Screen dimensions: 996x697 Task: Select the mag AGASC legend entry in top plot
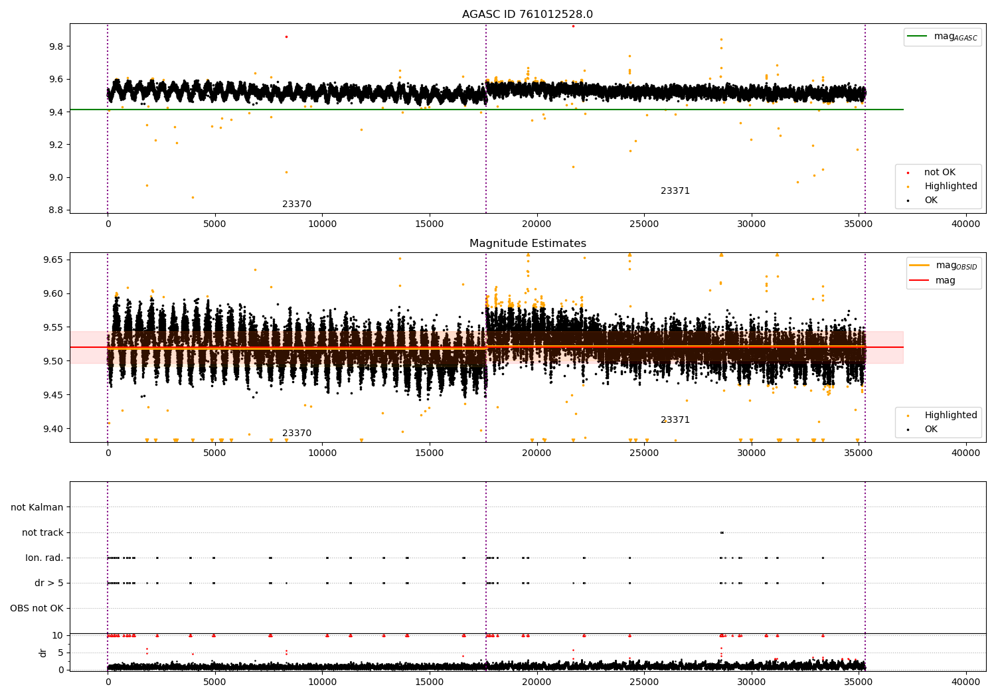coord(942,37)
